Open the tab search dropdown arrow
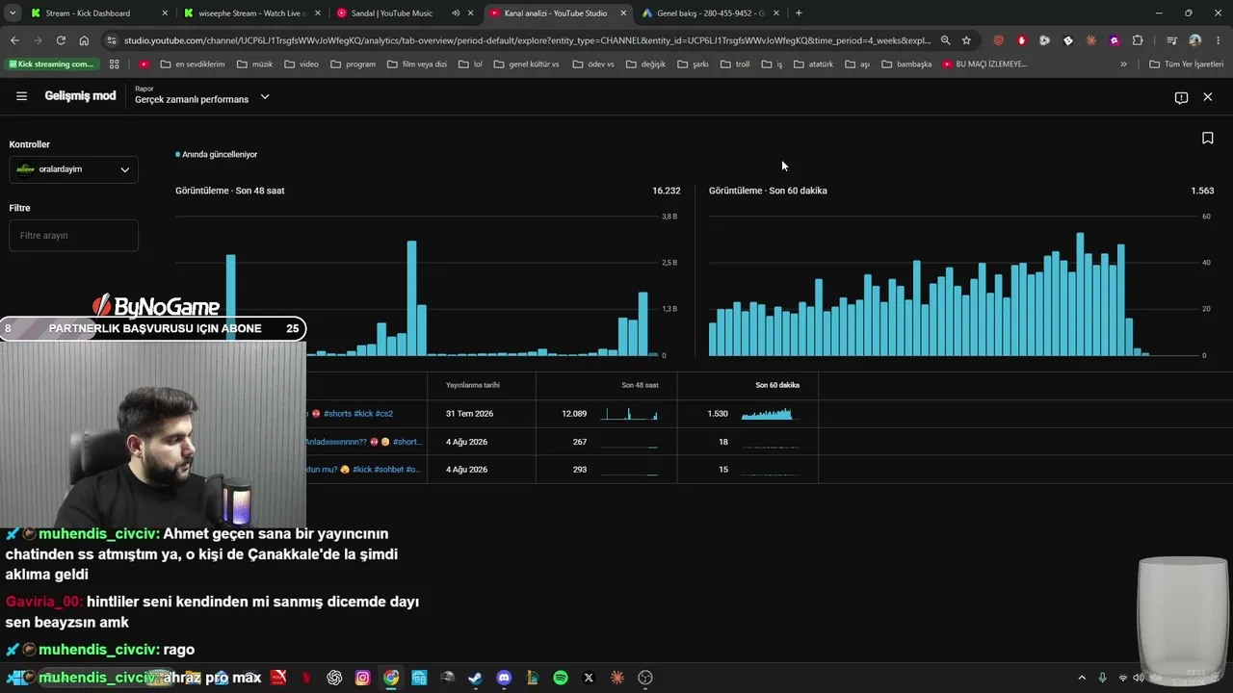This screenshot has height=693, width=1233. click(13, 13)
